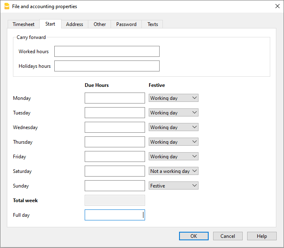Click the Banana app icon in title bar
Image resolution: width=284 pixels, height=248 pixels.
point(6,6)
